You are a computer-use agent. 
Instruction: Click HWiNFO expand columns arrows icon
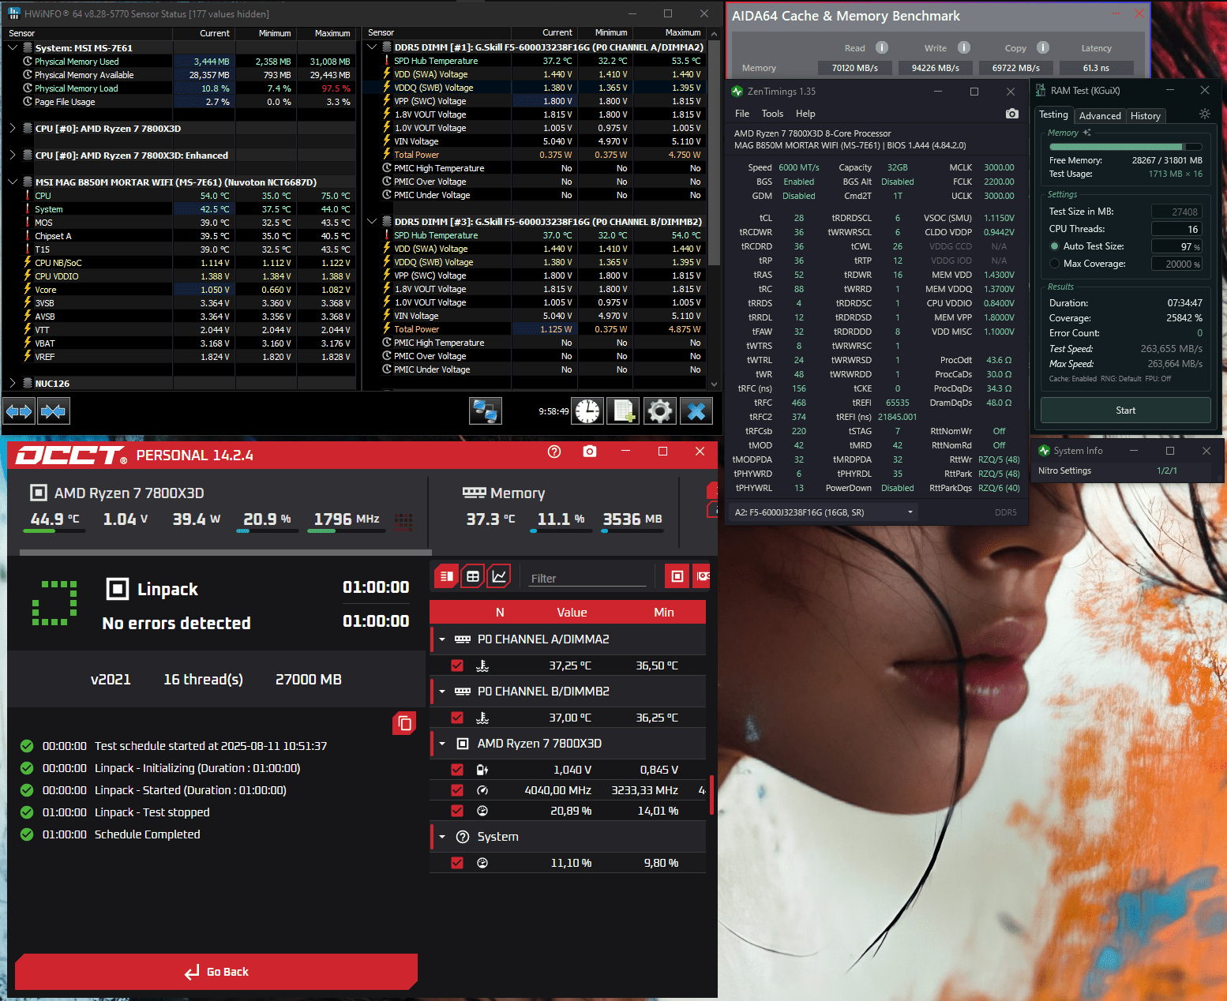[19, 411]
